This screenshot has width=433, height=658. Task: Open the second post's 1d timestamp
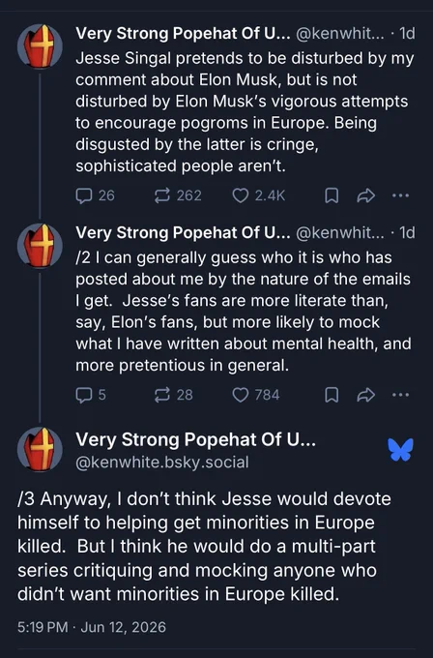pyautogui.click(x=407, y=232)
